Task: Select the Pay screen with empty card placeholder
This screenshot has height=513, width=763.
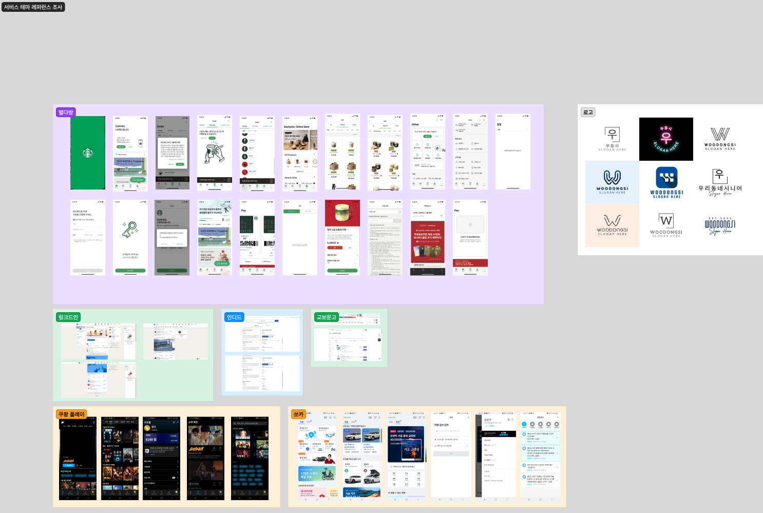Action: pyautogui.click(x=470, y=238)
